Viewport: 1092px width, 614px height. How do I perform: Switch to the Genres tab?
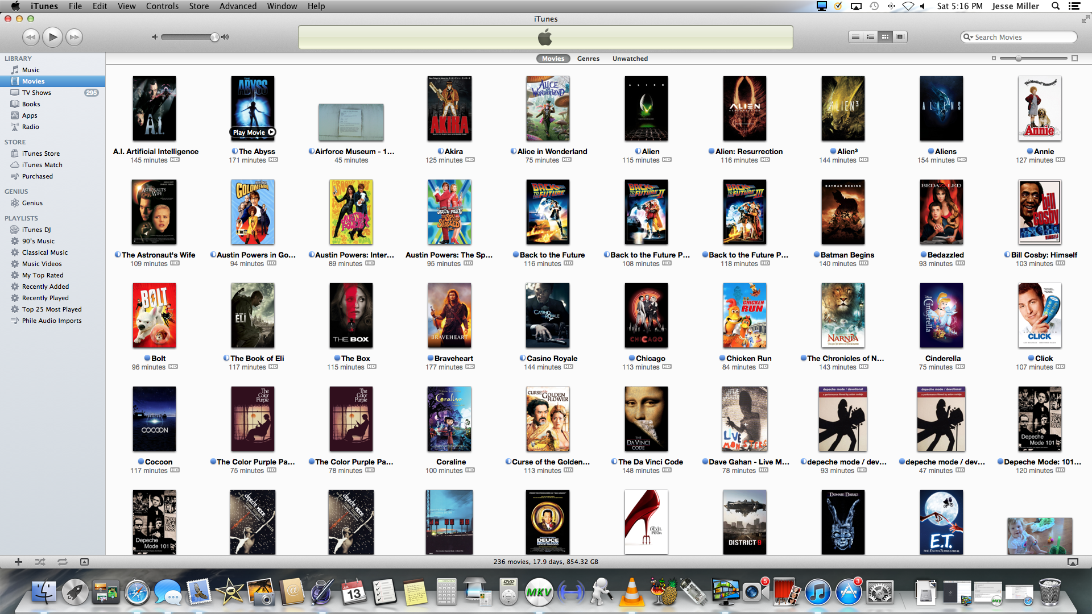(x=588, y=59)
